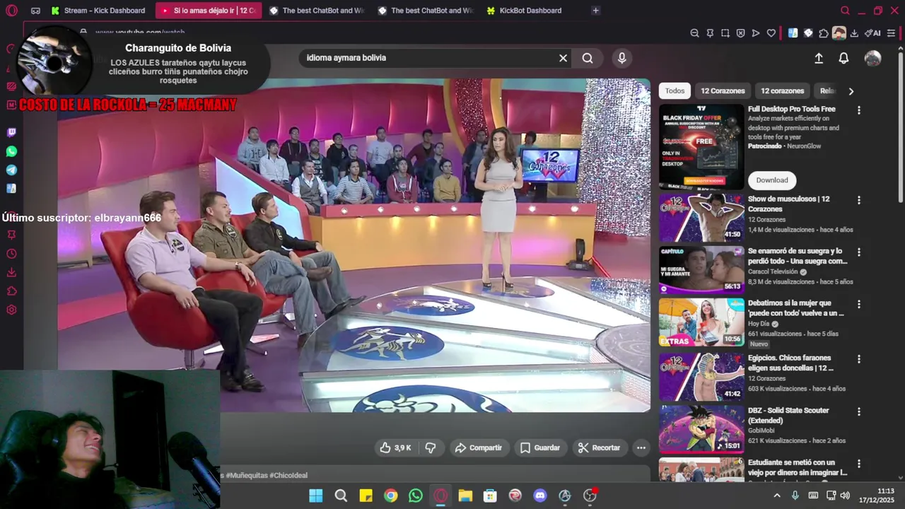
Task: Open options menu for 'Se enamoró de su suegra' video
Action: [x=859, y=252]
